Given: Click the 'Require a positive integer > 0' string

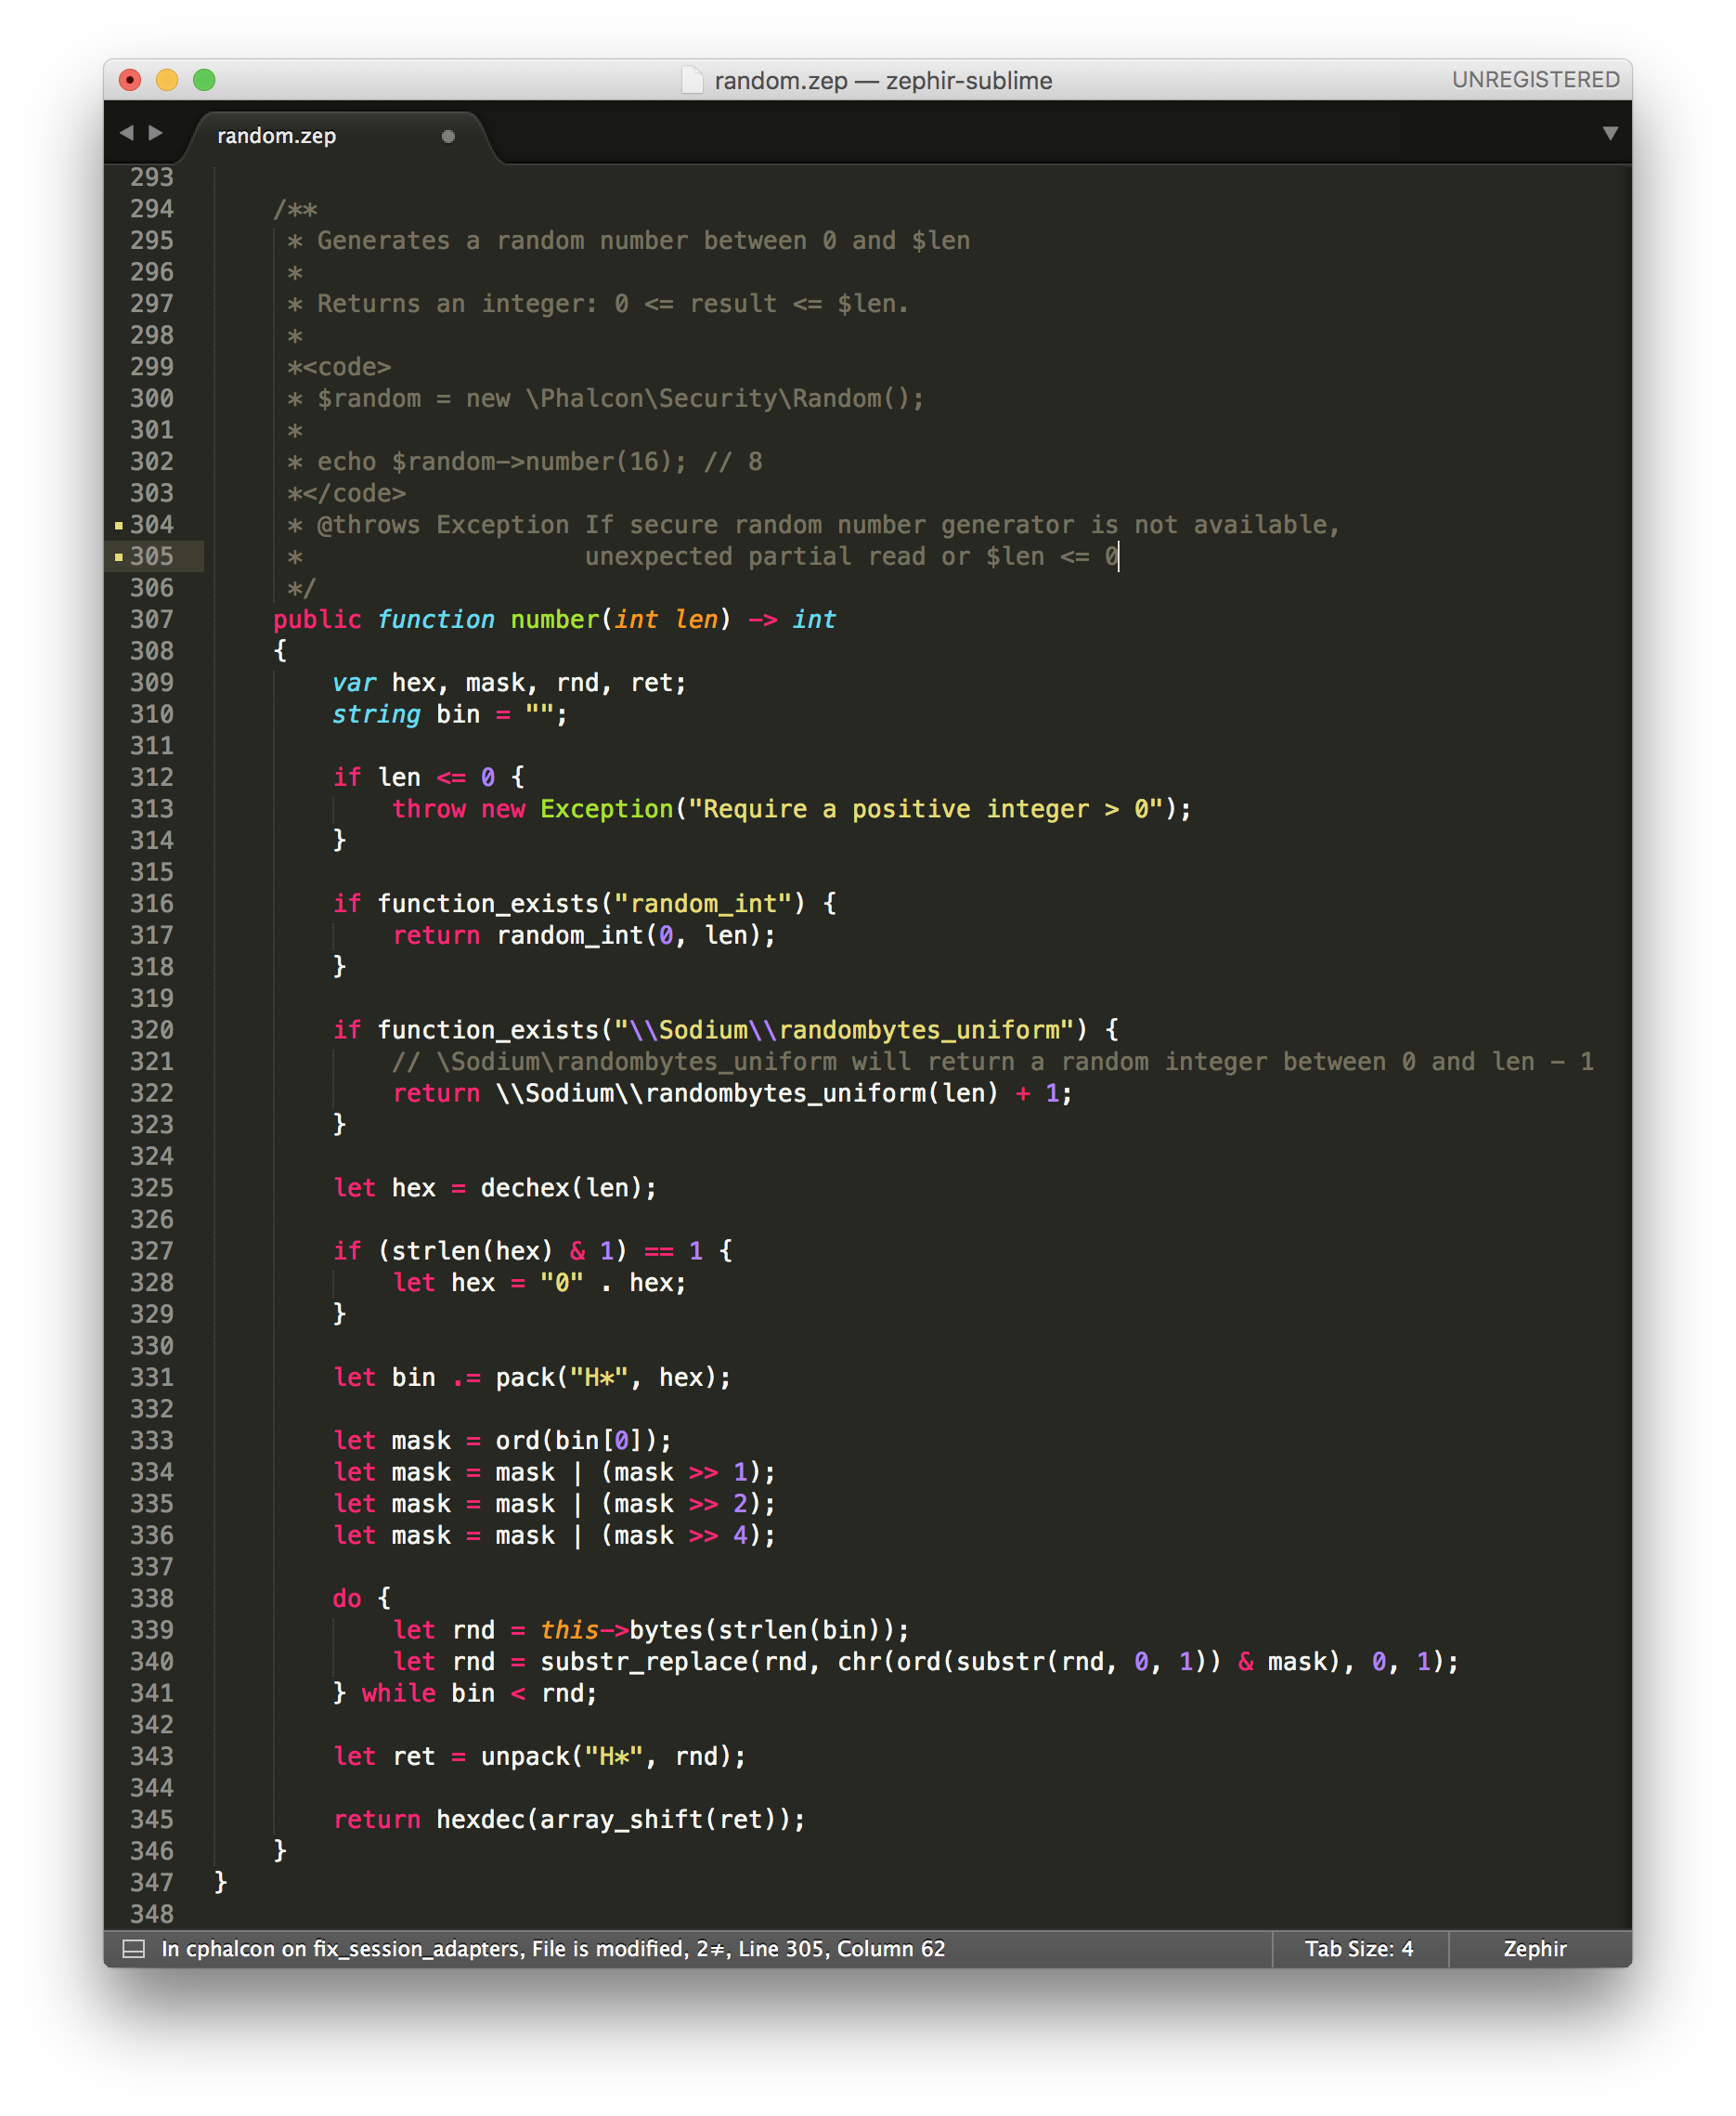Looking at the screenshot, I should click(925, 808).
